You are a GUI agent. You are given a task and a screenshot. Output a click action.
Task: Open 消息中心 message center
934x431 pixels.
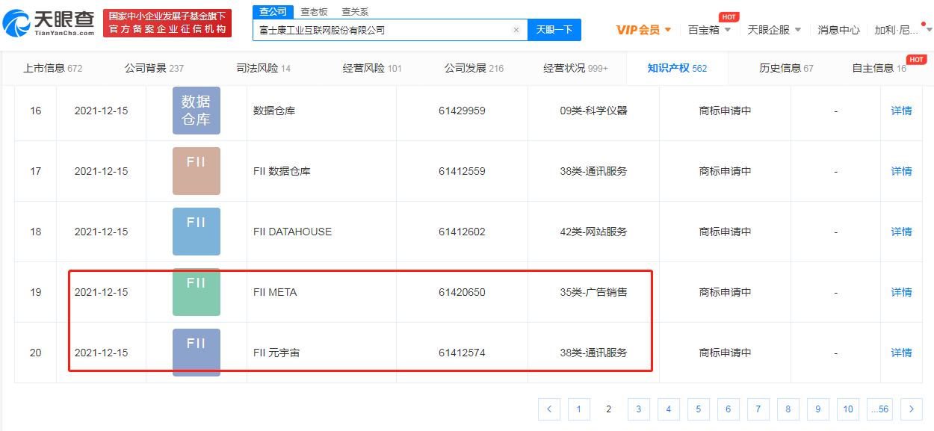click(x=838, y=30)
